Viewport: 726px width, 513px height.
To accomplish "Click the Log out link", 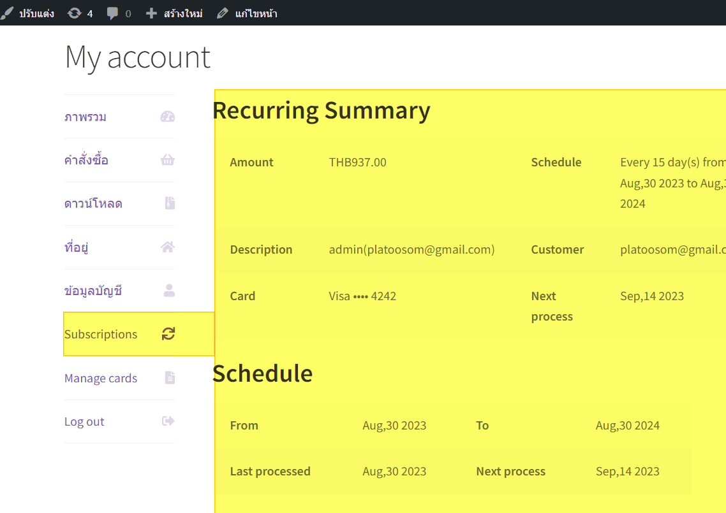I will coord(84,422).
